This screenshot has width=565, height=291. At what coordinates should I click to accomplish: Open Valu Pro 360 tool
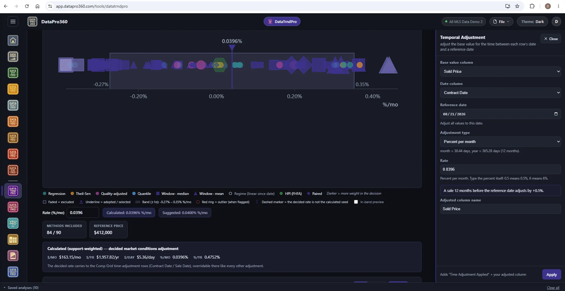coord(13,223)
